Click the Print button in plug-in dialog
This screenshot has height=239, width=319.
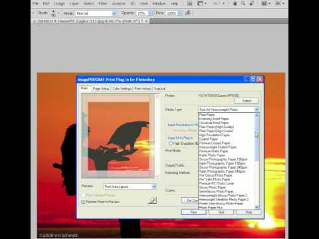point(193,212)
